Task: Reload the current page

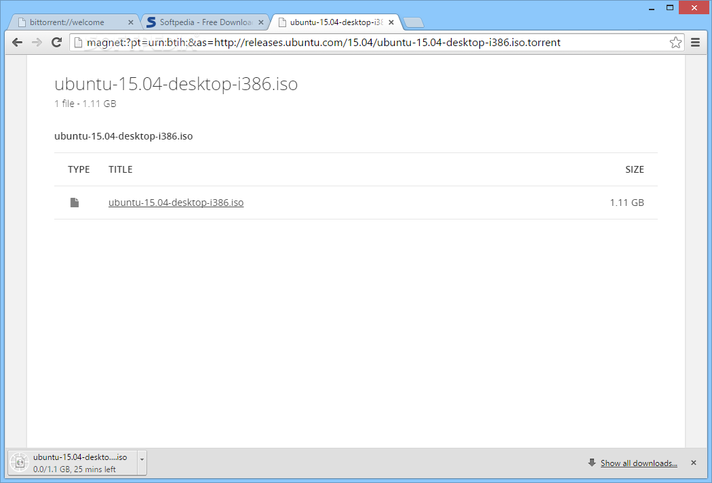Action: pos(57,43)
